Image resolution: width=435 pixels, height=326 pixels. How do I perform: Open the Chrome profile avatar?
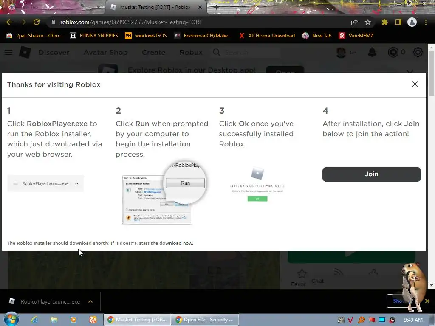pyautogui.click(x=412, y=22)
